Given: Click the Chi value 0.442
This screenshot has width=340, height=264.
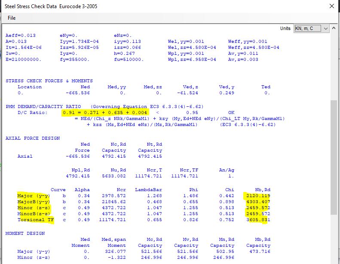Looking at the screenshot, I should pos(227,196).
